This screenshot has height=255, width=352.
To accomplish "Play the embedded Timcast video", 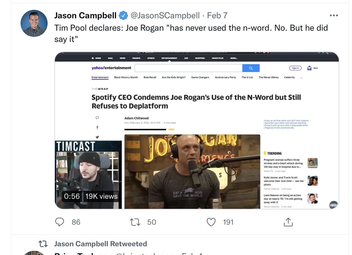I will (197, 130).
